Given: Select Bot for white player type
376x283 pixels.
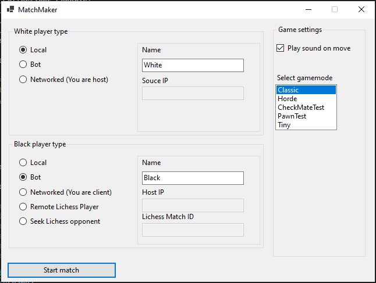Looking at the screenshot, I should [30, 65].
